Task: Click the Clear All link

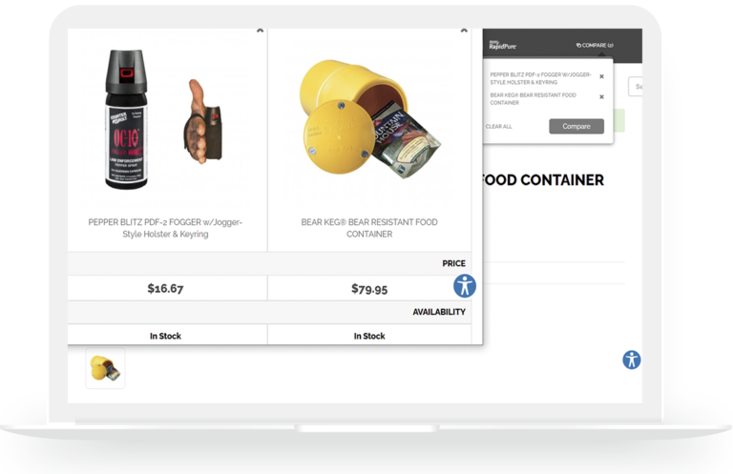Action: (x=499, y=127)
